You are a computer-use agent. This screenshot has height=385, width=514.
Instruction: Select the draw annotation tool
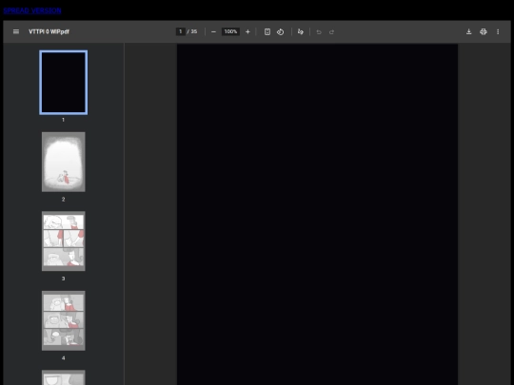(300, 31)
